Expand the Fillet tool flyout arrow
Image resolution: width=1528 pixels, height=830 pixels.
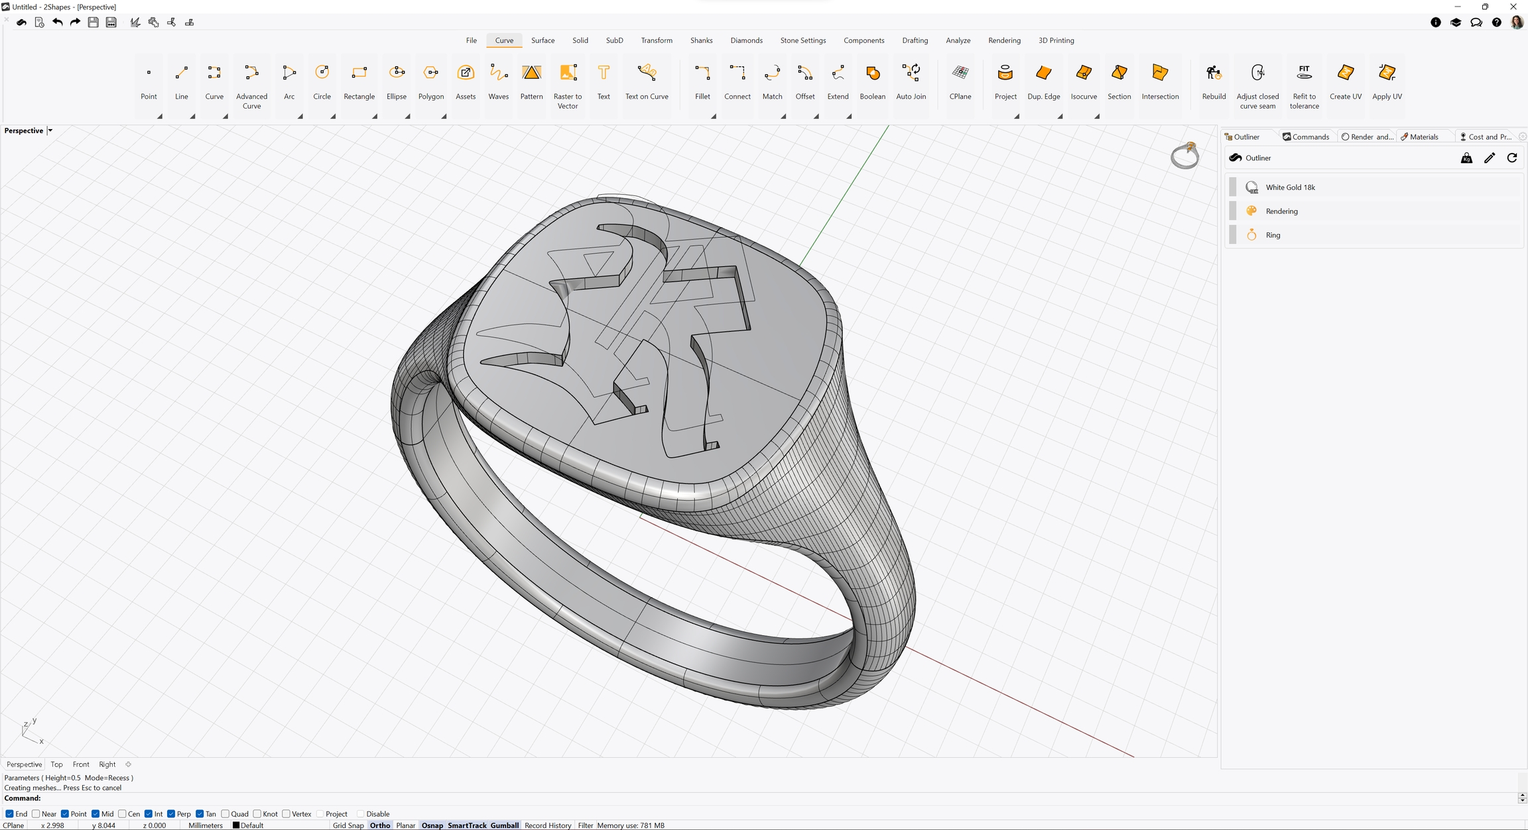pyautogui.click(x=714, y=117)
